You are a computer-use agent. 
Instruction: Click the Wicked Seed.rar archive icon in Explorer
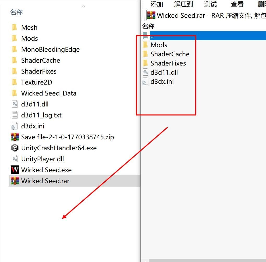[15, 181]
